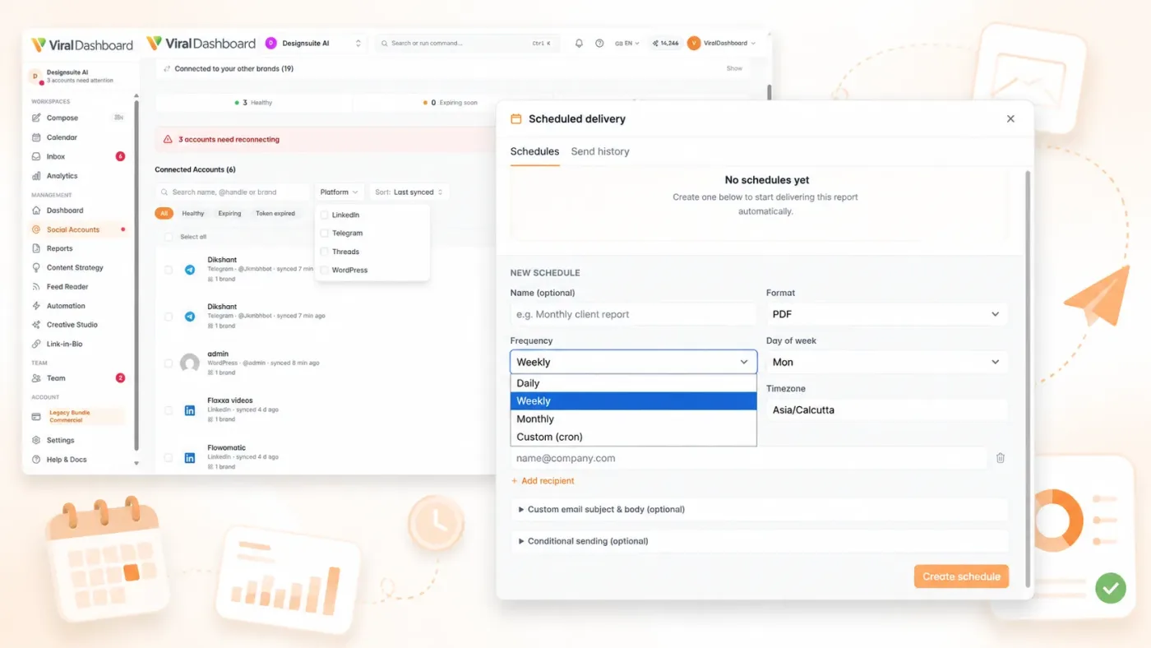Check Threads in the Platform filter
Image resolution: width=1151 pixels, height=648 pixels.
pyautogui.click(x=324, y=252)
